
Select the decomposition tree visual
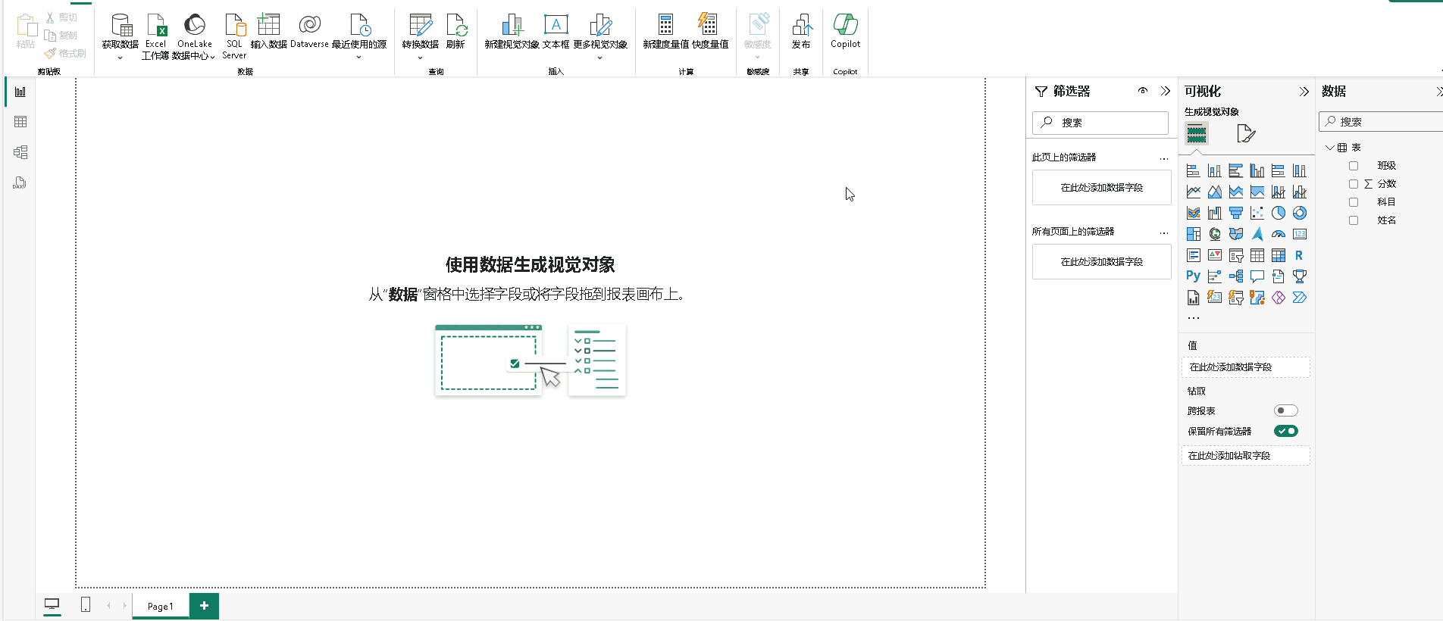1236,276
